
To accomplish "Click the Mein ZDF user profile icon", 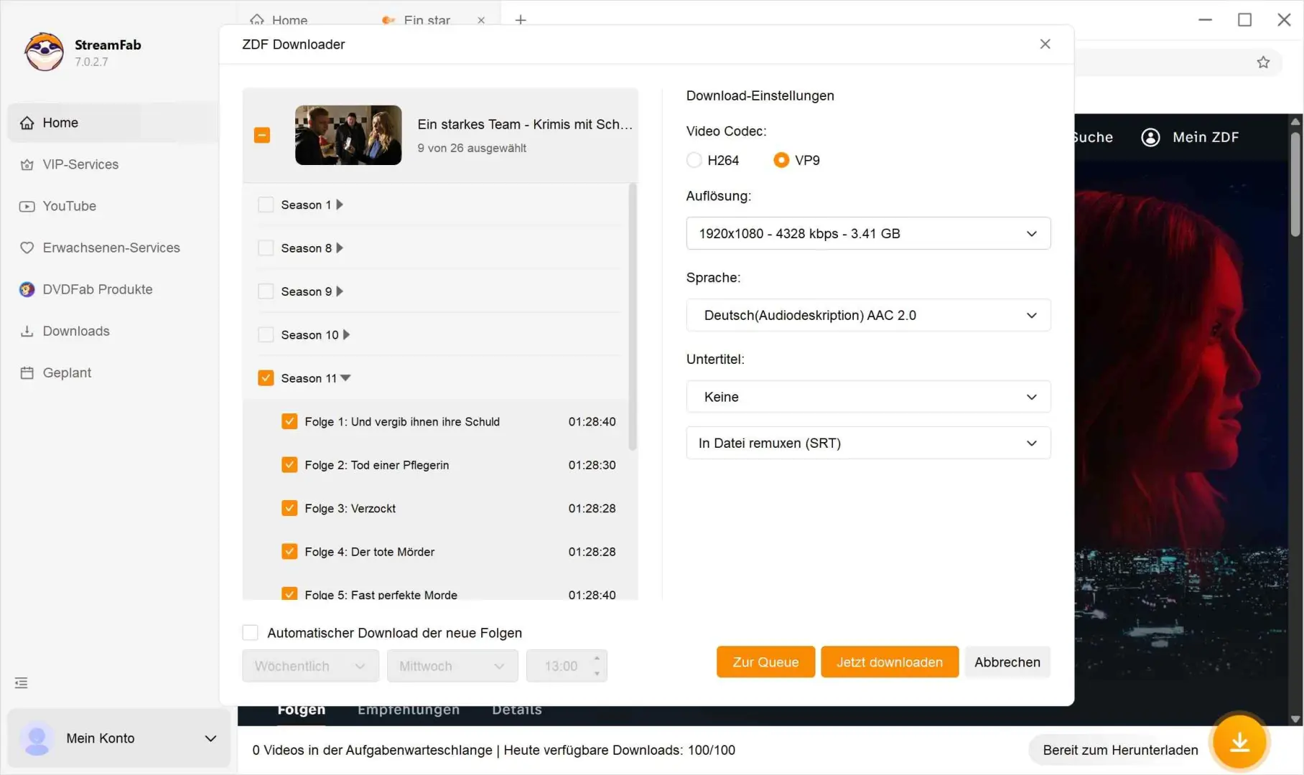I will tap(1150, 137).
